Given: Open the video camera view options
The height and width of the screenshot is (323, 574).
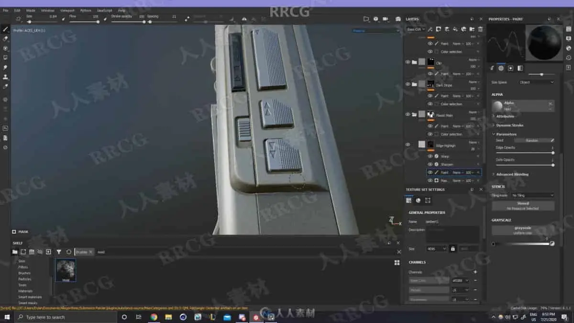Looking at the screenshot, I should [x=386, y=19].
